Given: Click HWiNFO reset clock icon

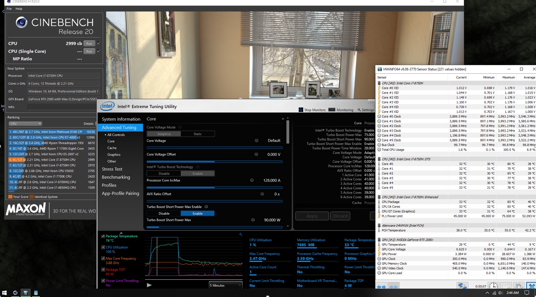Looking at the screenshot, I should tap(493, 286).
